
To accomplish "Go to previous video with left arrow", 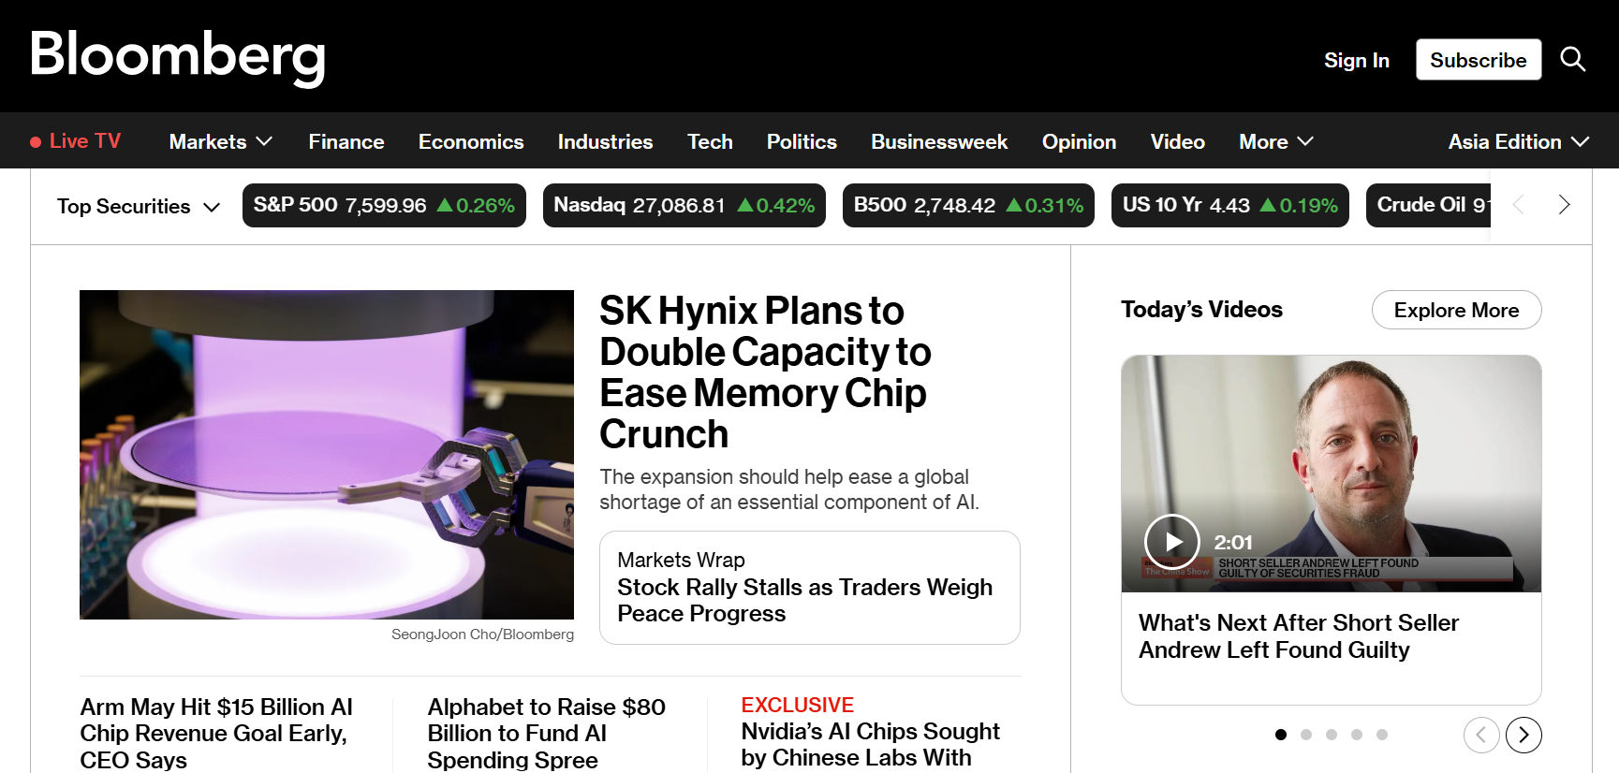I will click(x=1481, y=735).
